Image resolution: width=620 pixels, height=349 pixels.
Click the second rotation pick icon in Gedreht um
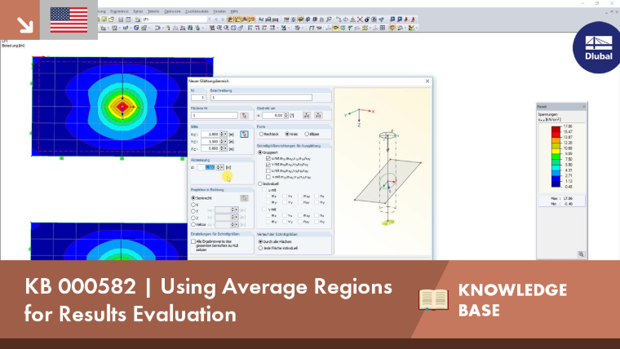pyautogui.click(x=318, y=116)
